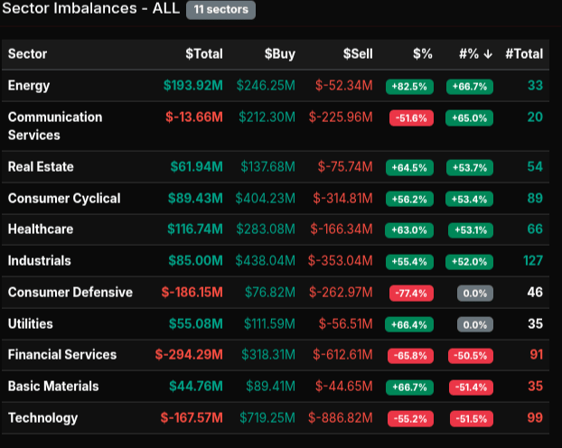Click the $% column header
This screenshot has height=448, width=562.
[x=422, y=54]
